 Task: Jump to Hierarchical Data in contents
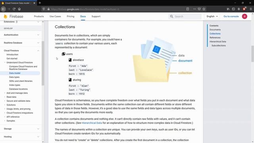[x=218, y=41]
